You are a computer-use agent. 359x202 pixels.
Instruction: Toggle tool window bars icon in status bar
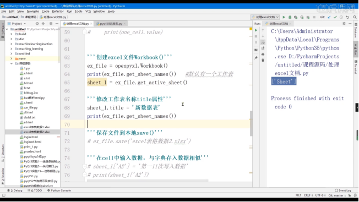click(x=4, y=195)
